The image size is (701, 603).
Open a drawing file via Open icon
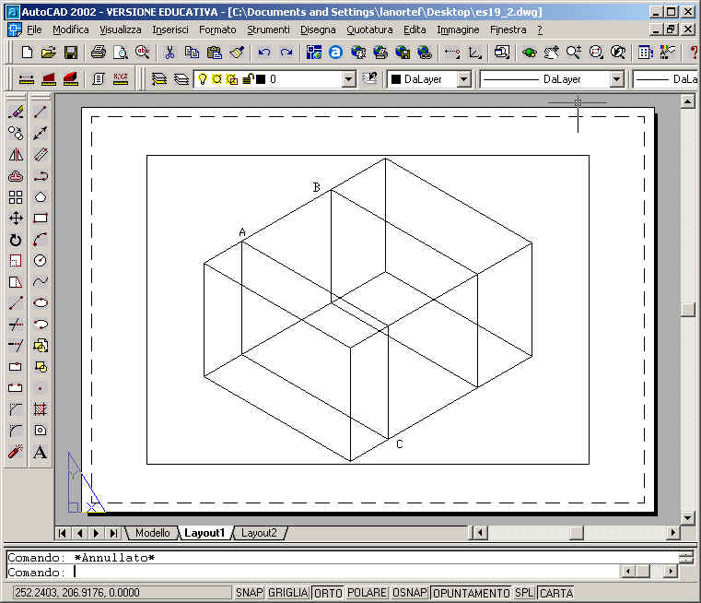pyautogui.click(x=48, y=53)
